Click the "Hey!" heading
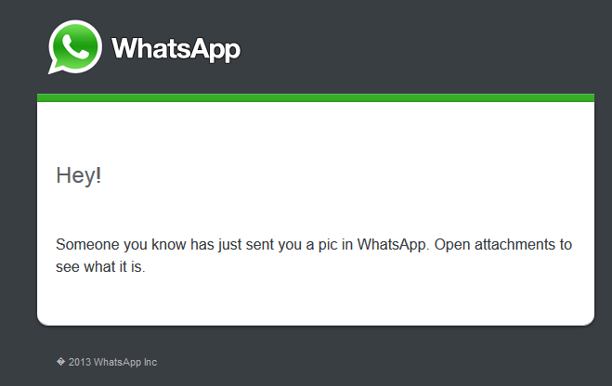This screenshot has width=612, height=386. pos(79,175)
